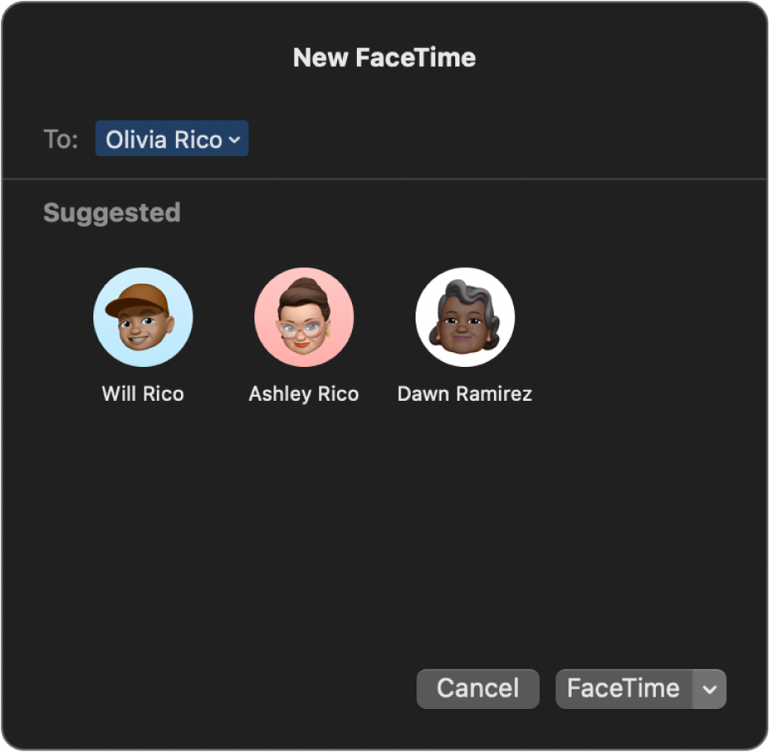Click the "To:" field label

tap(60, 140)
